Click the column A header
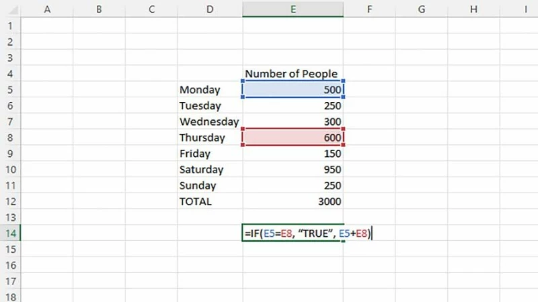Screen dimensions: 538x302 tap(47, 9)
